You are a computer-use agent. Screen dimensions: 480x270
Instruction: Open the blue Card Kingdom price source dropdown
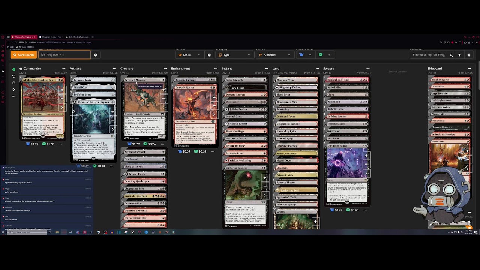pos(305,55)
